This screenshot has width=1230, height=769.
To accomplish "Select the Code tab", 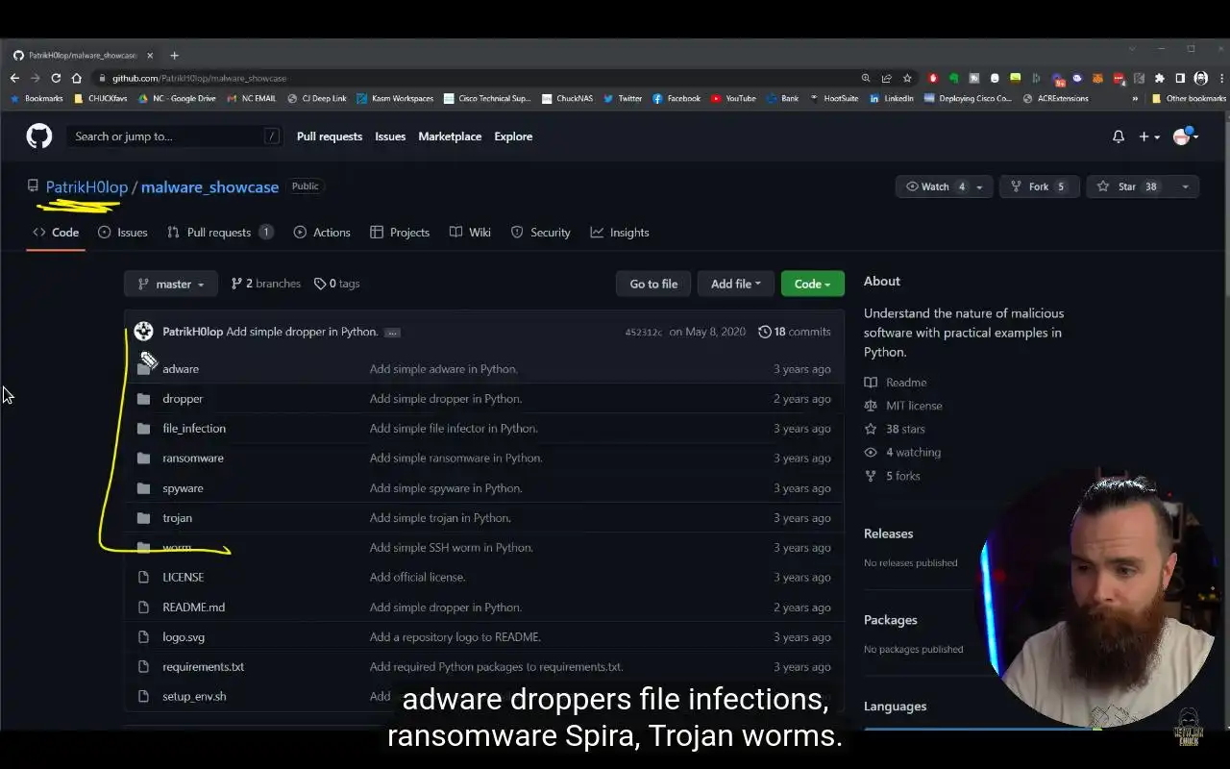I will (x=56, y=233).
